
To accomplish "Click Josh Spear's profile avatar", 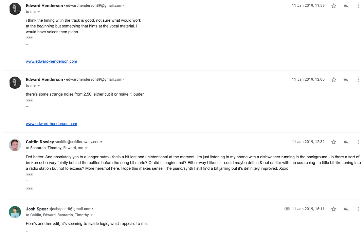I will click(15, 212).
